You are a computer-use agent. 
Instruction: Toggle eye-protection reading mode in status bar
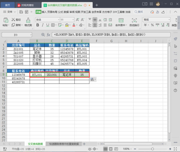pos(90,149)
